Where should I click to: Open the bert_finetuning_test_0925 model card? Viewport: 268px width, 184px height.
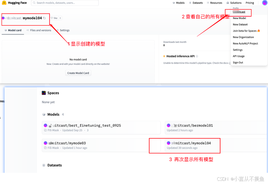pos(84,126)
